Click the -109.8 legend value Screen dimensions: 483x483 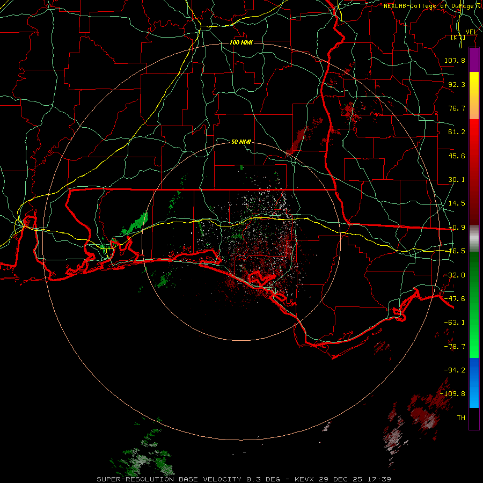point(452,394)
